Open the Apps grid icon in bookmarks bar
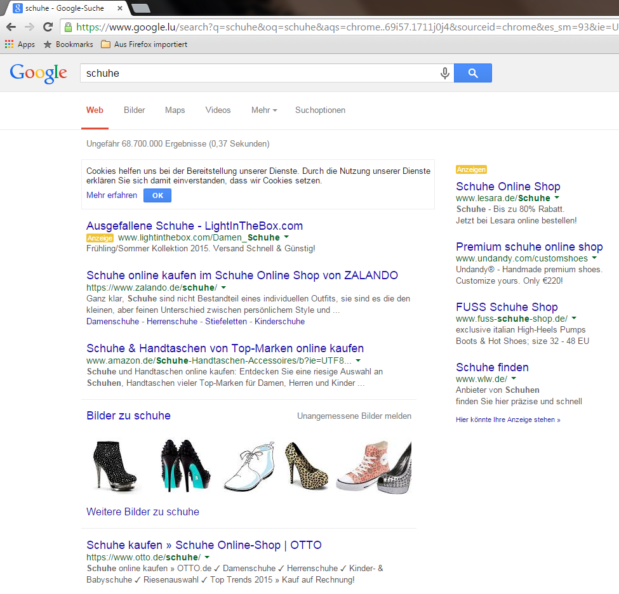This screenshot has width=619, height=594. 9,44
